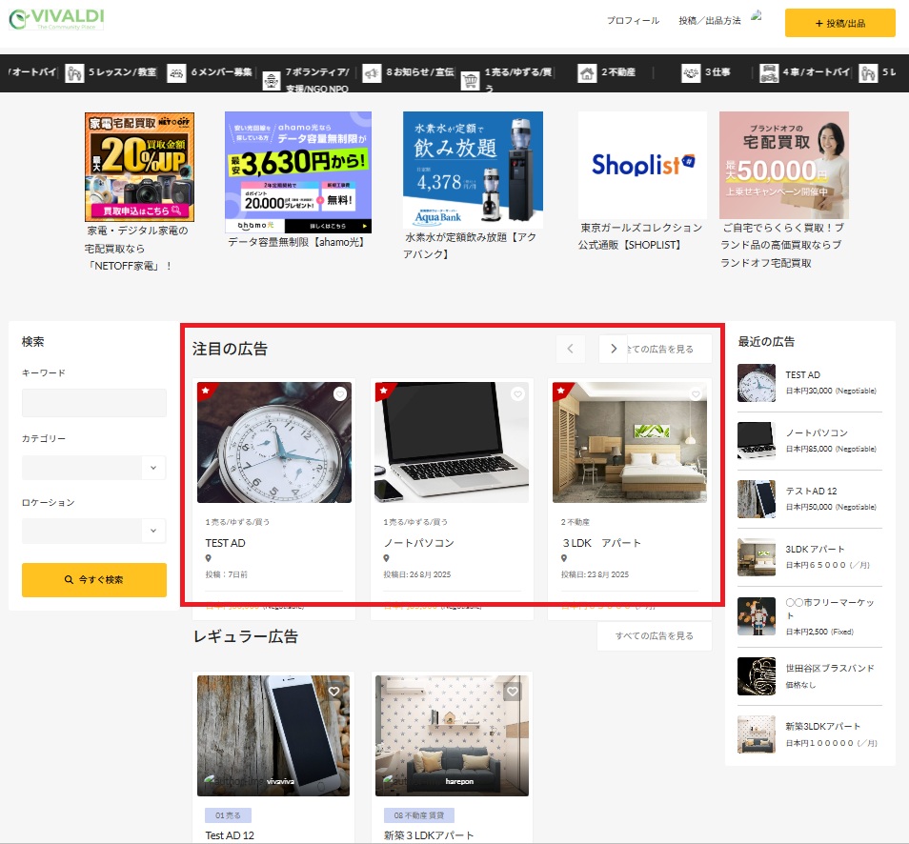Click the car icon for 車/オートバイ
The height and width of the screenshot is (844, 909).
(767, 72)
